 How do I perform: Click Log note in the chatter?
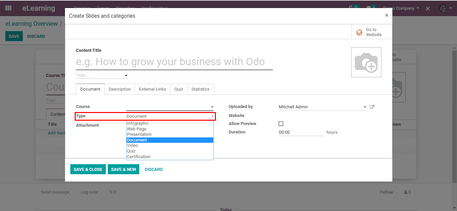(x=89, y=192)
